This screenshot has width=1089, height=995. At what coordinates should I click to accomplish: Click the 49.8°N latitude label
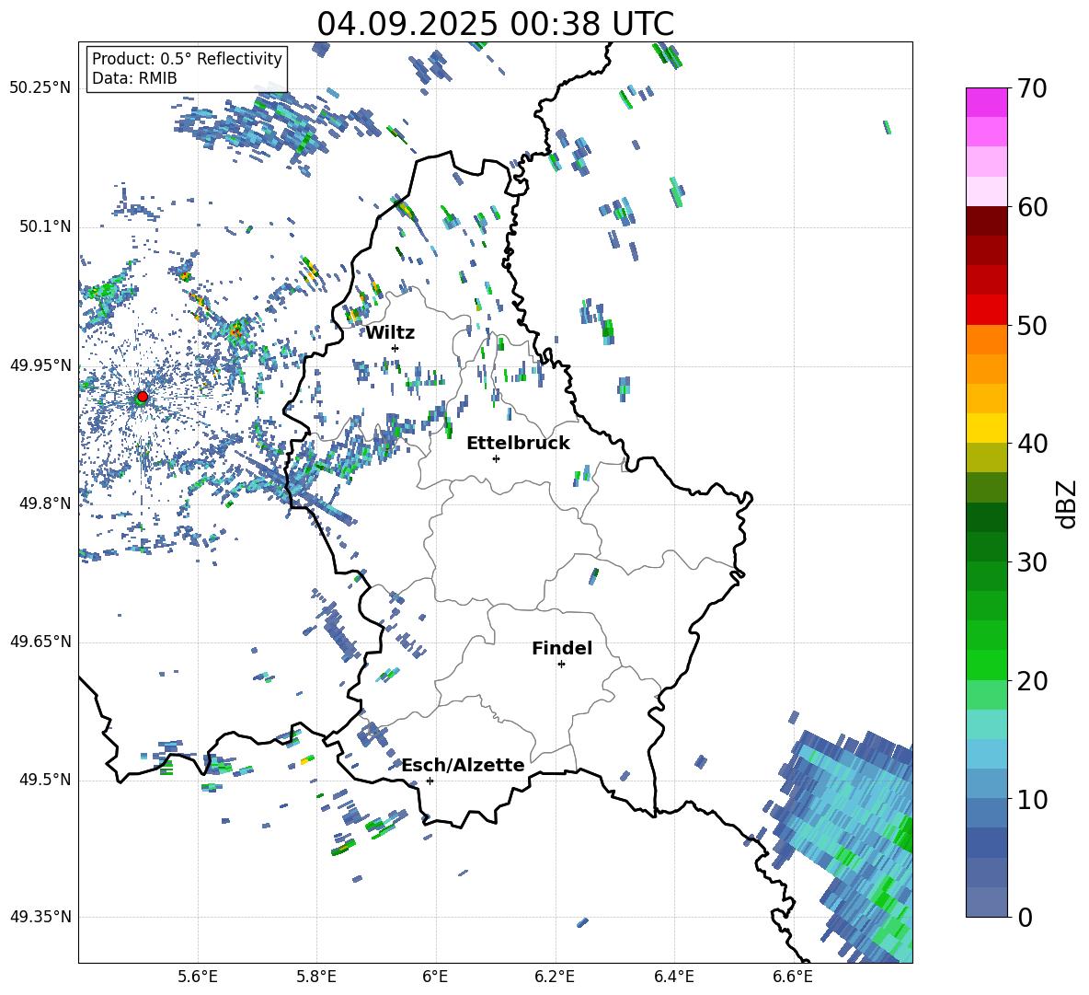tap(45, 503)
